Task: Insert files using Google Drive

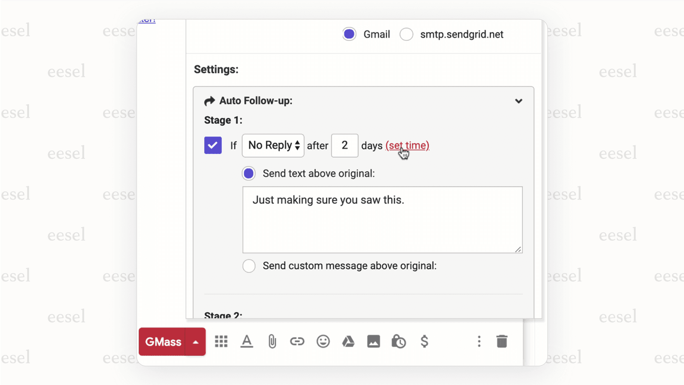Action: pyautogui.click(x=349, y=341)
